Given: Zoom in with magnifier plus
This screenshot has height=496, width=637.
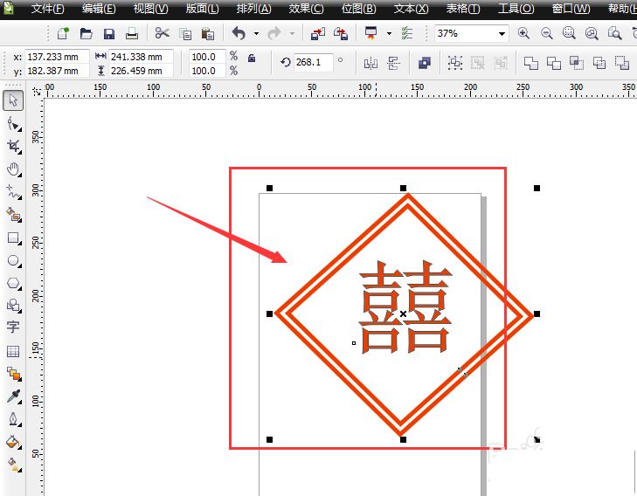Looking at the screenshot, I should [x=523, y=33].
